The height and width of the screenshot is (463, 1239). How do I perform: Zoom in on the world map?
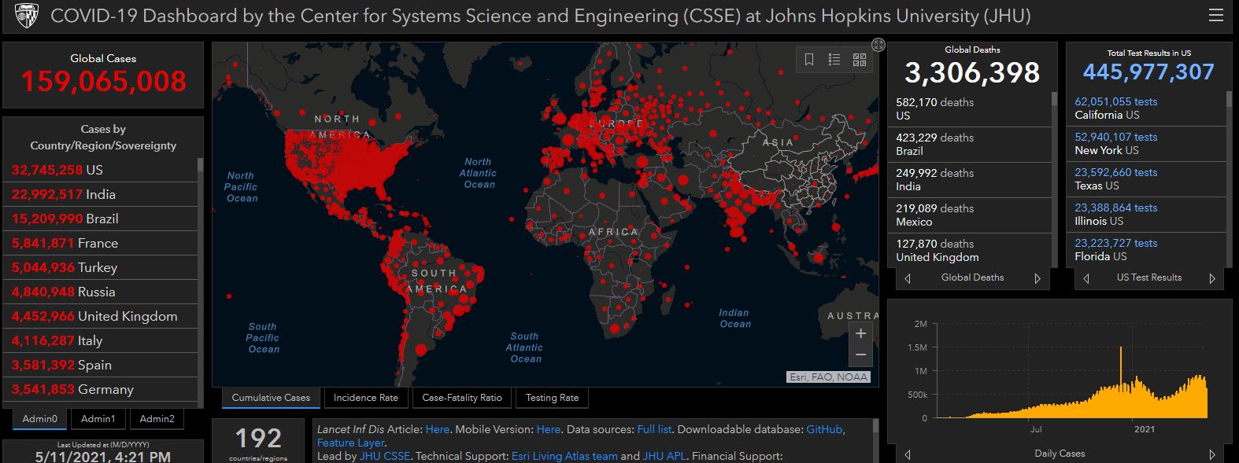pos(860,333)
